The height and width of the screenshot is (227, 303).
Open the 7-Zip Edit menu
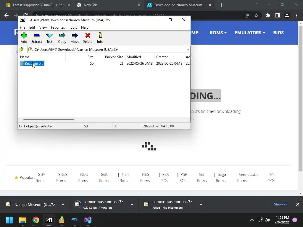pyautogui.click(x=32, y=27)
